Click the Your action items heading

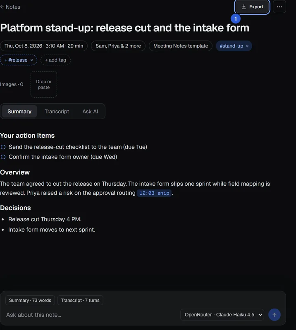[x=27, y=136]
